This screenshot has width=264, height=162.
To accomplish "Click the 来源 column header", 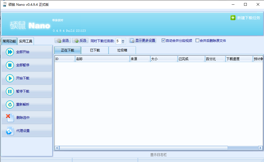I will pyautogui.click(x=140, y=59).
